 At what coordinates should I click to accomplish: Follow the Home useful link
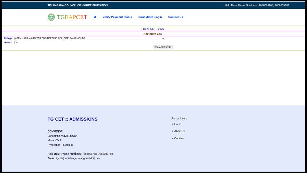(x=178, y=124)
